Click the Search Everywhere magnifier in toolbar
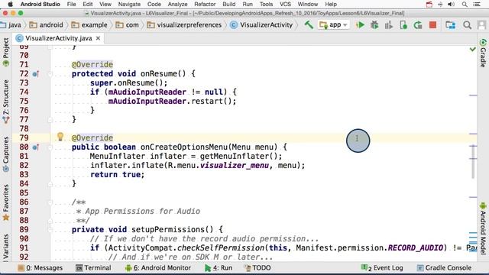 467,25
